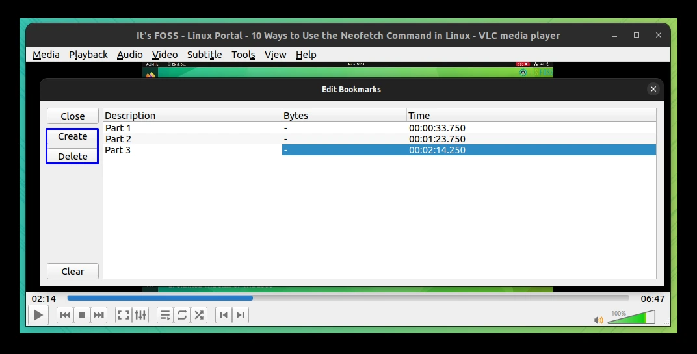This screenshot has height=354, width=697.
Task: Clear all bookmarks
Action: pos(72,272)
